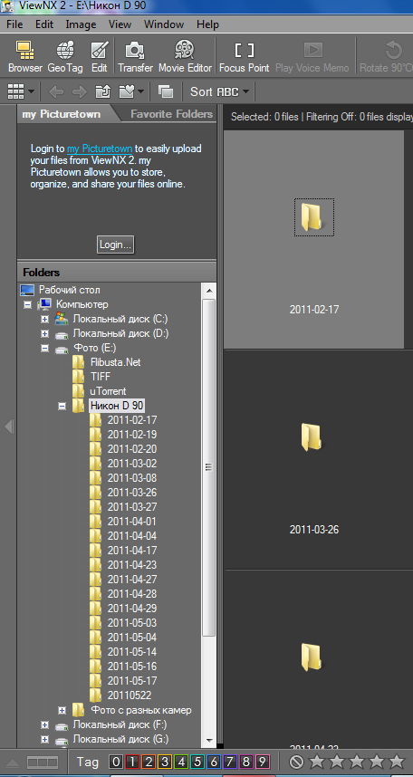This screenshot has width=413, height=777.
Task: Expand the bottom panel arrow
Action: 14,763
